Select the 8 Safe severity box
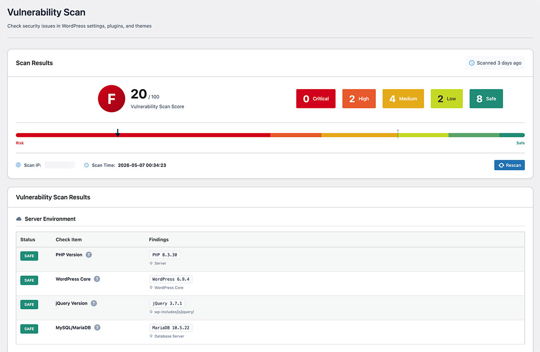The width and height of the screenshot is (540, 352). point(486,99)
